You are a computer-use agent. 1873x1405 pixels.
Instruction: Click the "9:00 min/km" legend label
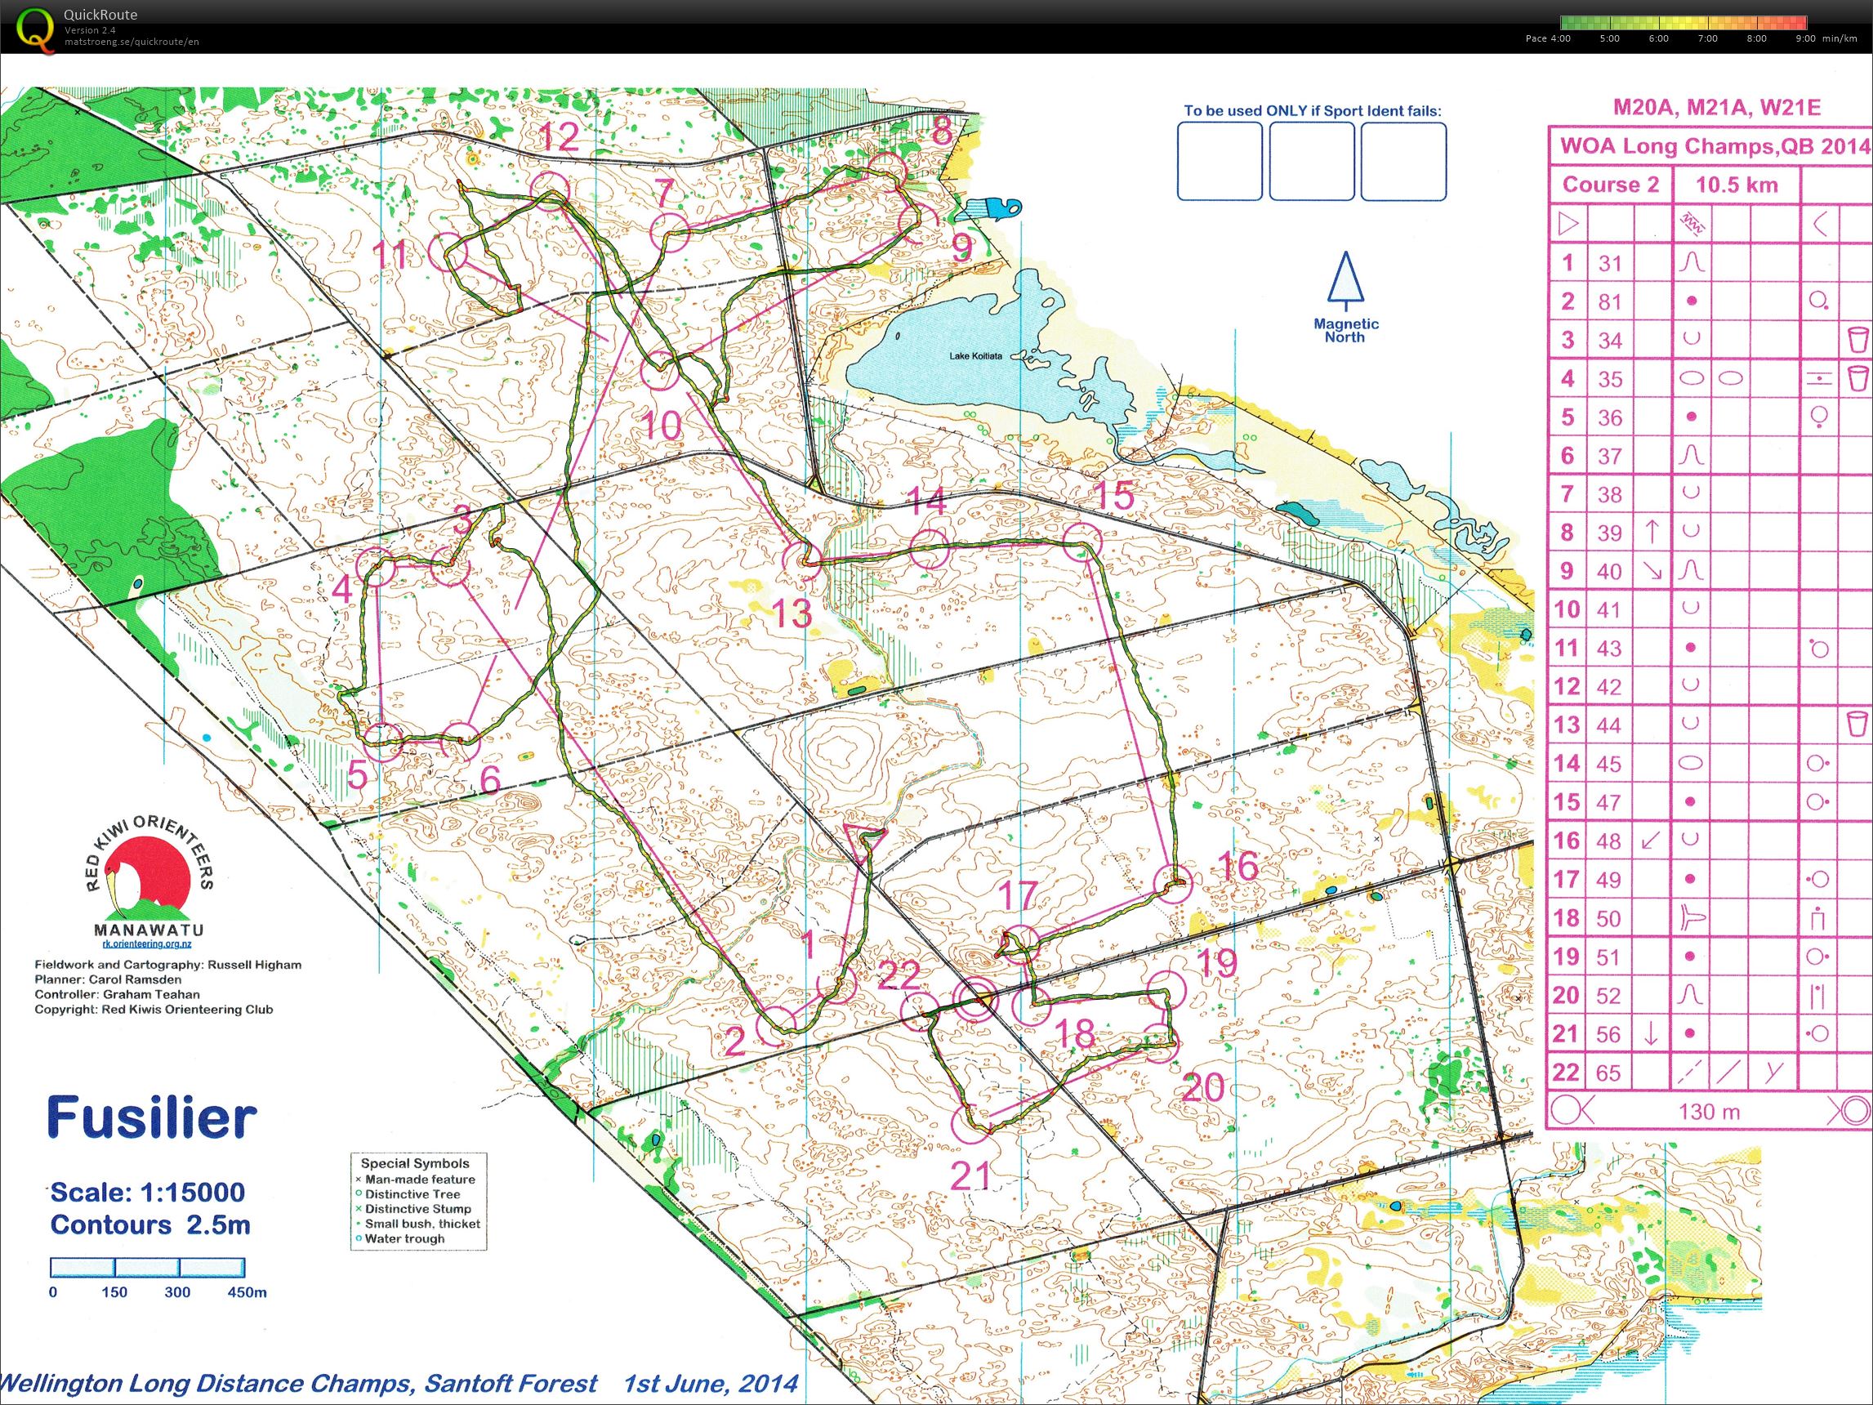(1826, 38)
